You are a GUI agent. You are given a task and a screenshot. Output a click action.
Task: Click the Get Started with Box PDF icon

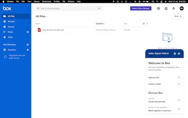coord(39,30)
